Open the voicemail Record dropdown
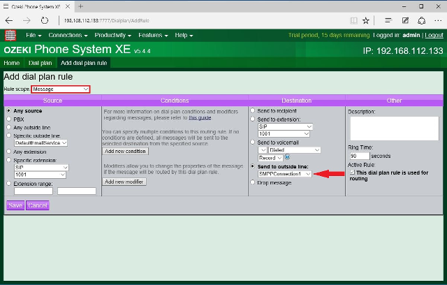This screenshot has height=285, width=447. (270, 158)
